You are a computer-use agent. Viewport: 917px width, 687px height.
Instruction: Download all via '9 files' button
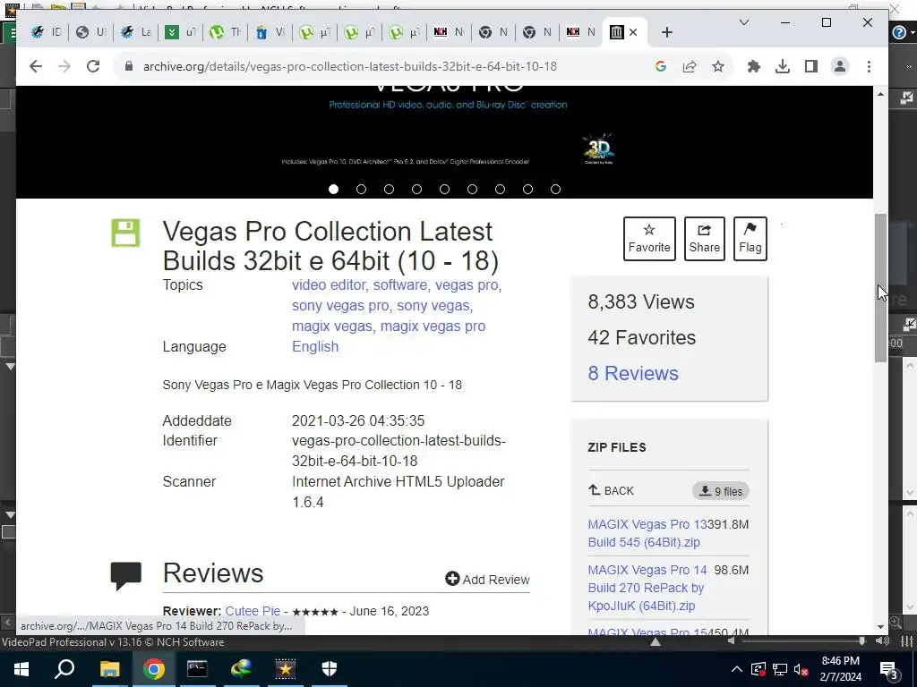721,491
